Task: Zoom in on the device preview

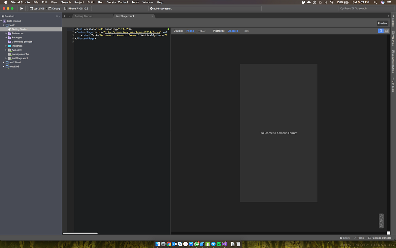Action: [x=381, y=216]
